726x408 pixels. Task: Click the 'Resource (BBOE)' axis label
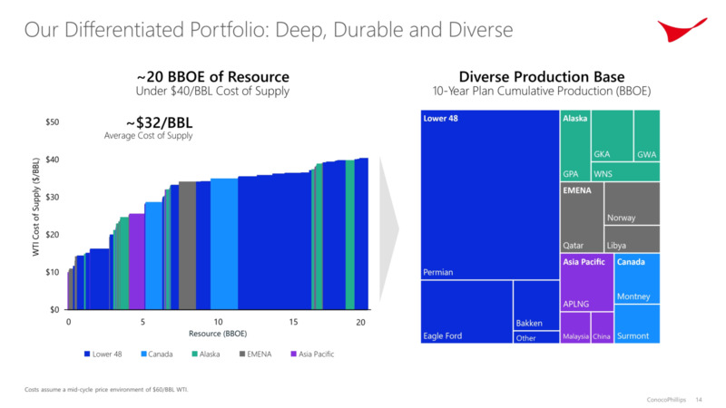click(218, 334)
